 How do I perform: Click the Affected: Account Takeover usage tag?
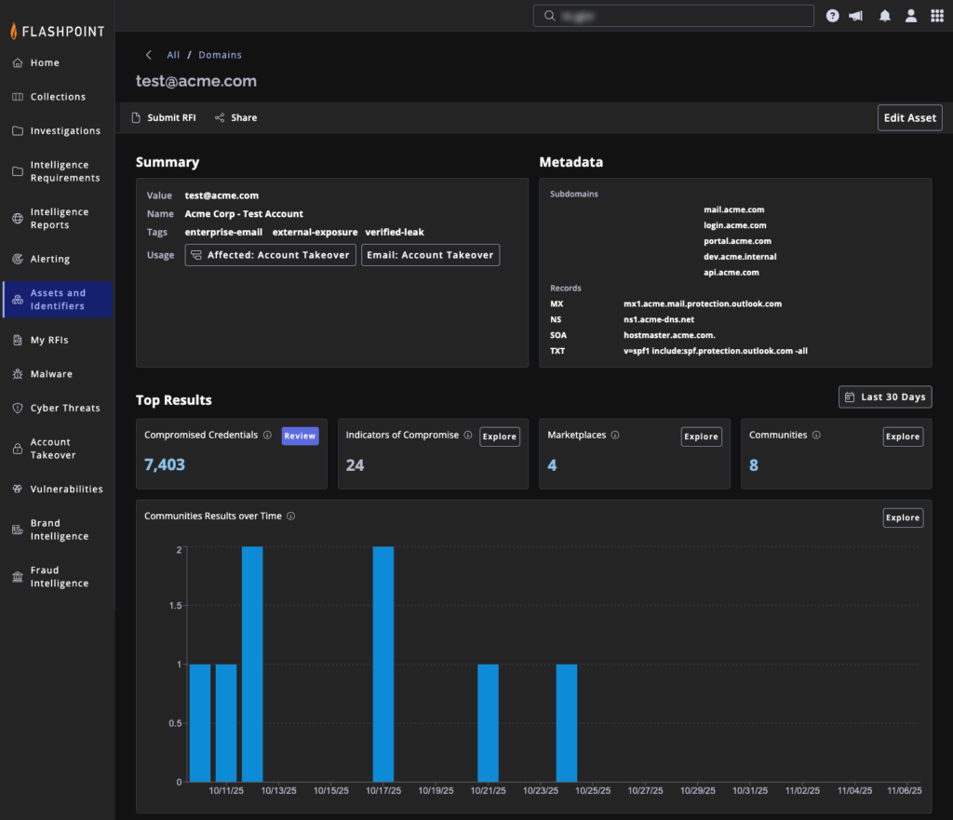pos(270,255)
